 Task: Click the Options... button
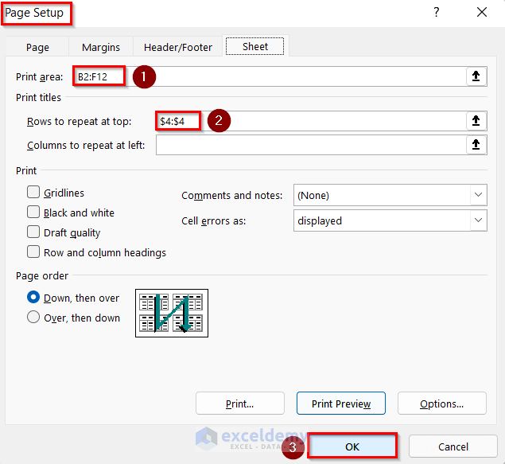442,404
